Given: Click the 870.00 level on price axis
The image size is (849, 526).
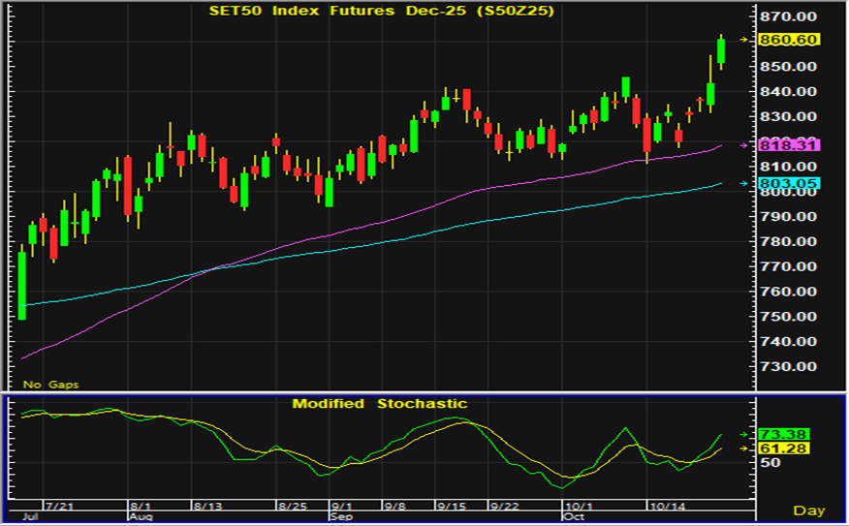Looking at the screenshot, I should click(x=792, y=16).
